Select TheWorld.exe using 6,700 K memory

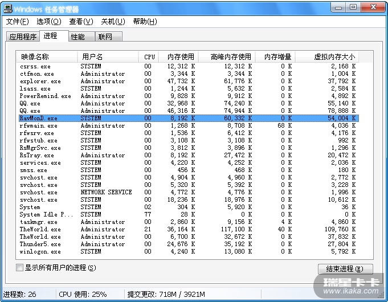(189, 236)
